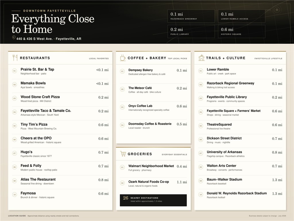Screen dimensions: 294x221
Task: Click the house icon beside Trails + Culture
Action: pyautogui.click(x=201, y=58)
